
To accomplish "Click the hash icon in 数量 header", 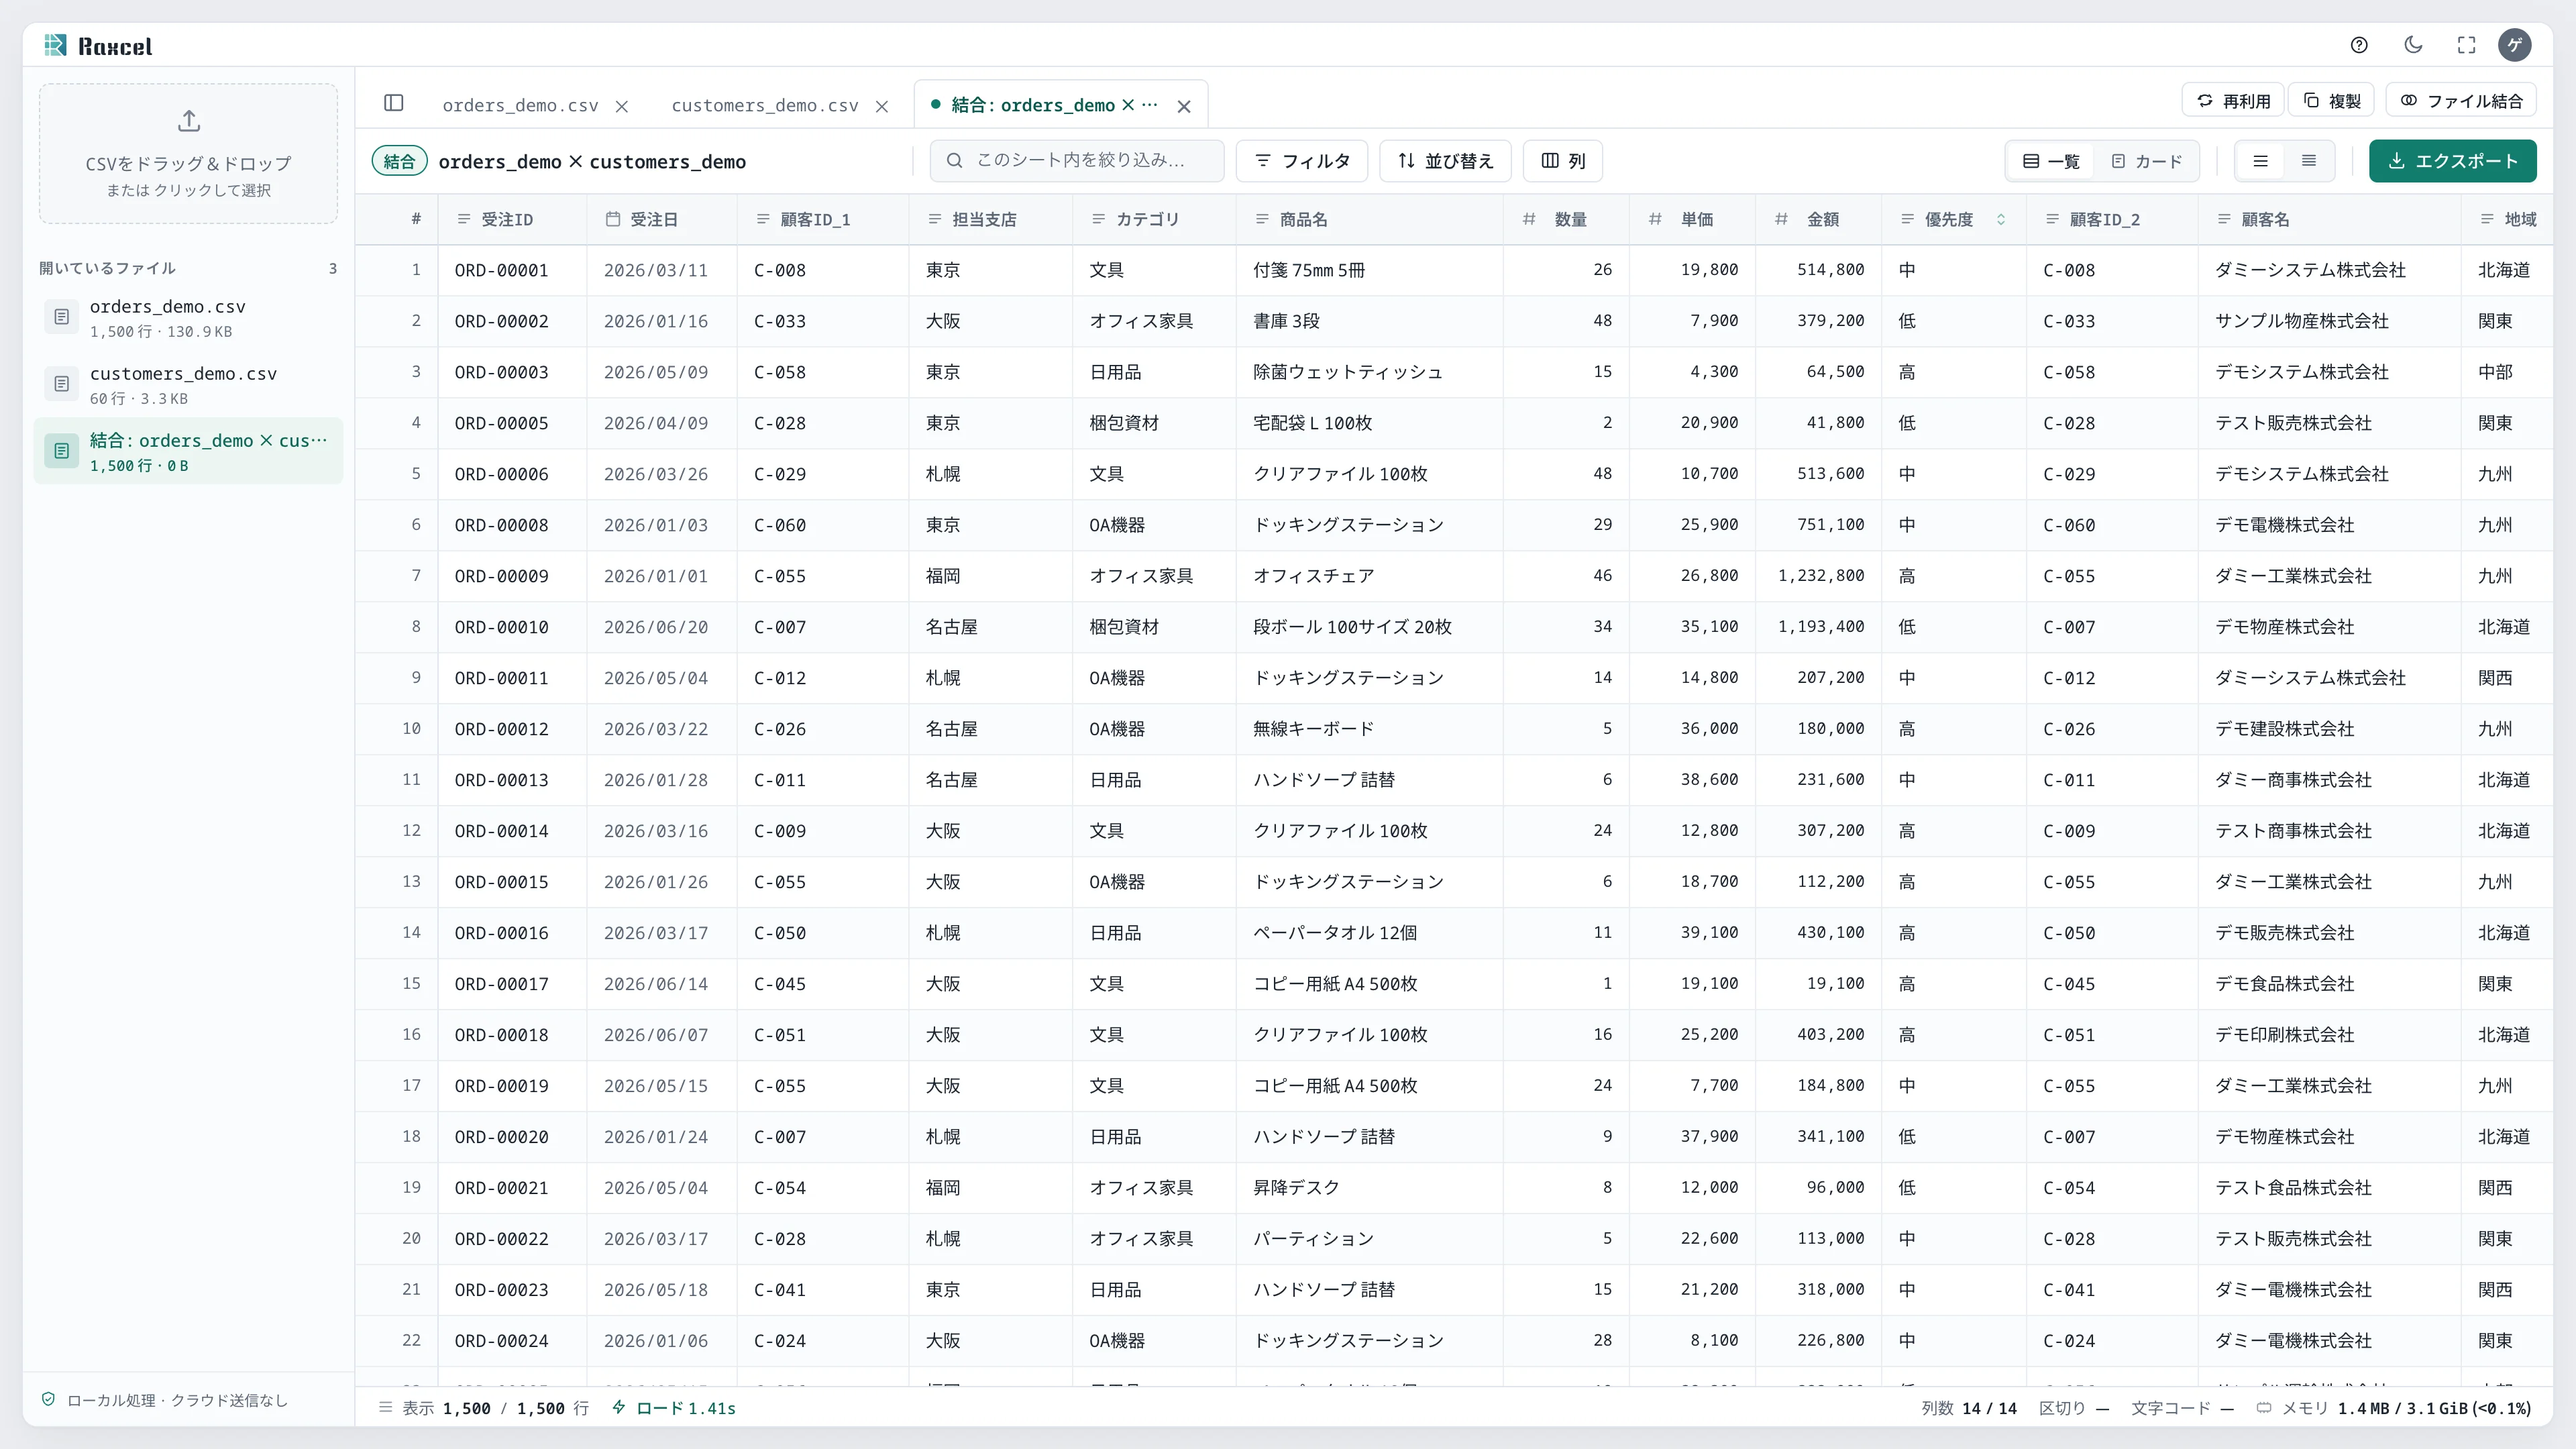I will [x=1529, y=219].
